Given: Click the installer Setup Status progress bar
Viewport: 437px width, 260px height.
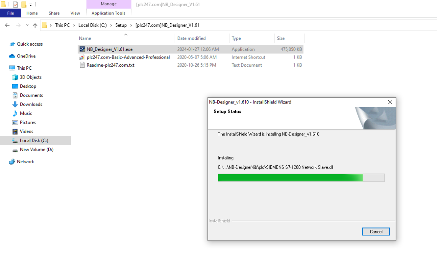Looking at the screenshot, I should (301, 177).
